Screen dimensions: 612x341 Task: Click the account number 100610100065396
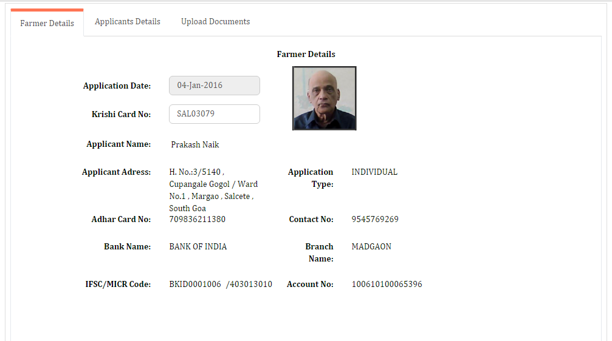[387, 284]
